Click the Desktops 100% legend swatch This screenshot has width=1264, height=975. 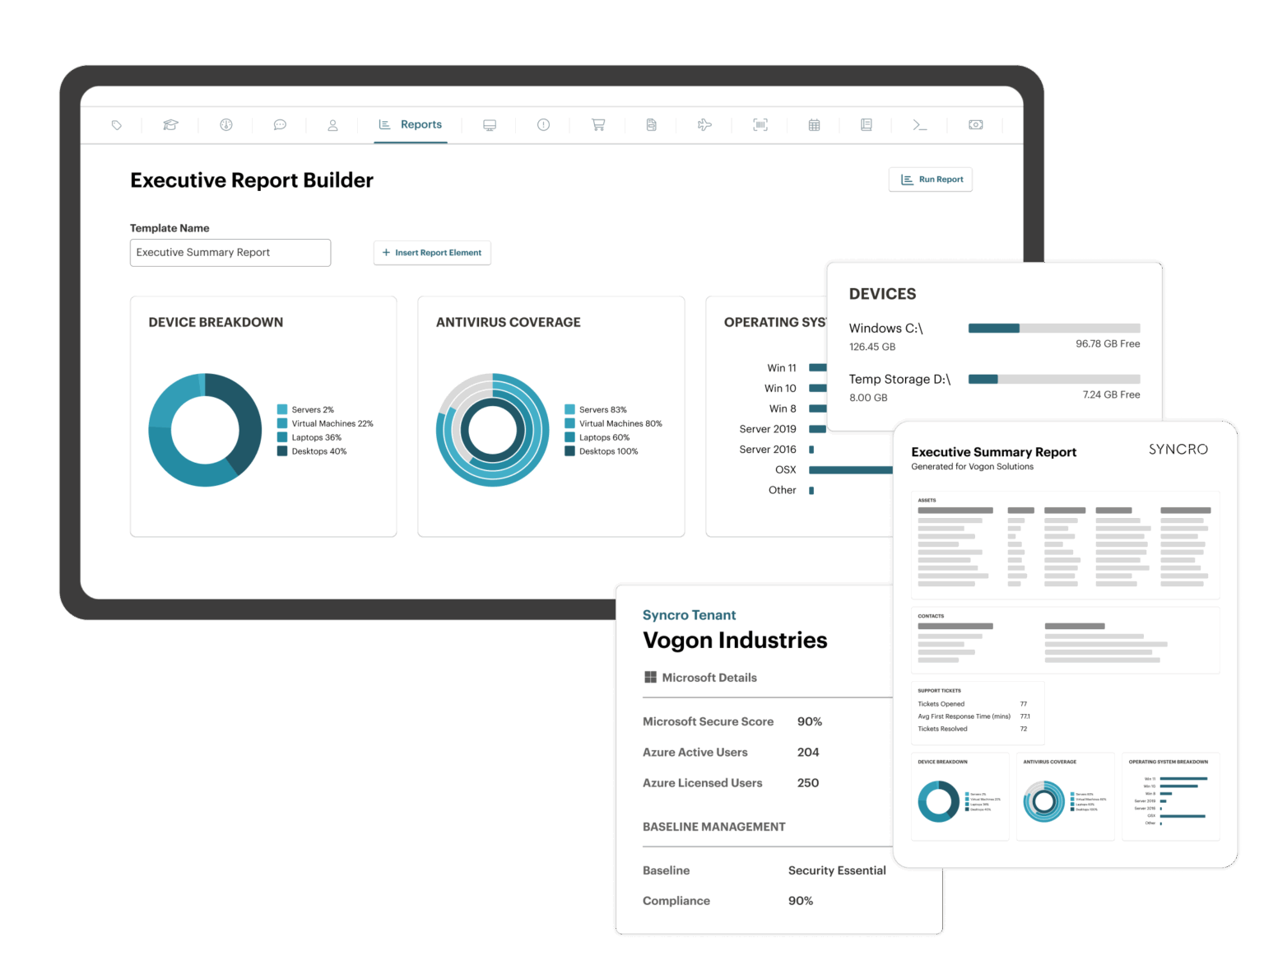(x=569, y=451)
